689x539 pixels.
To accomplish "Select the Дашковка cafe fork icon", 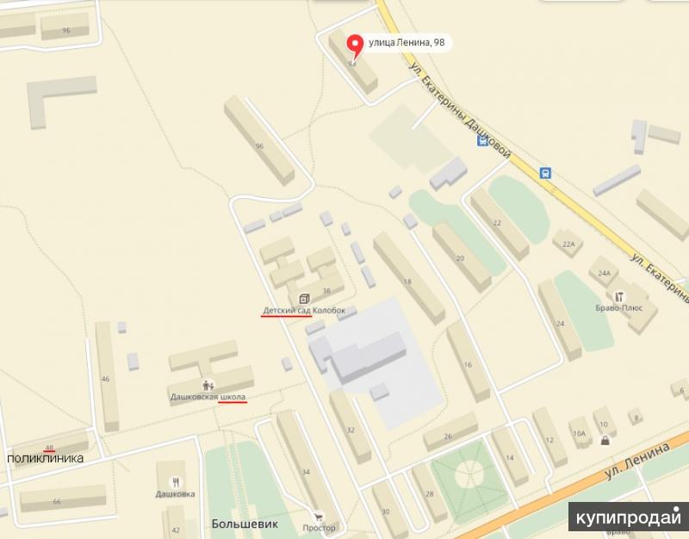I will tap(176, 482).
